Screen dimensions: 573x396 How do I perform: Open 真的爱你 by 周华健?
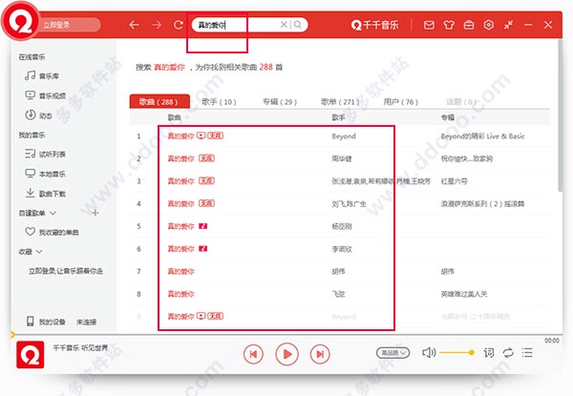[x=180, y=159]
